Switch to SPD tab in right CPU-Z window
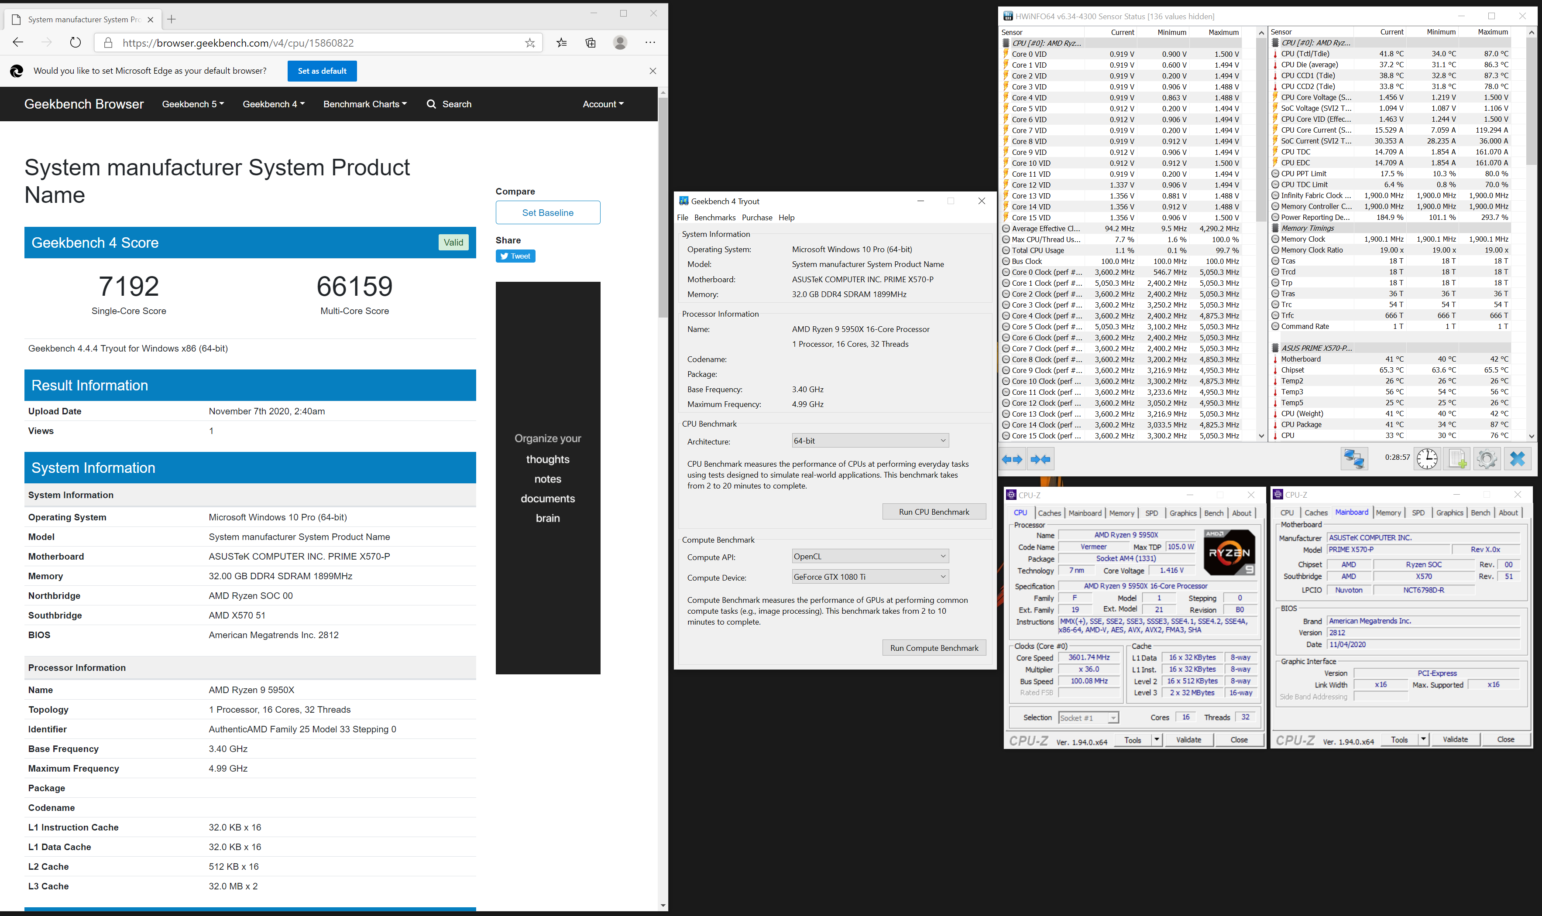 1418,513
